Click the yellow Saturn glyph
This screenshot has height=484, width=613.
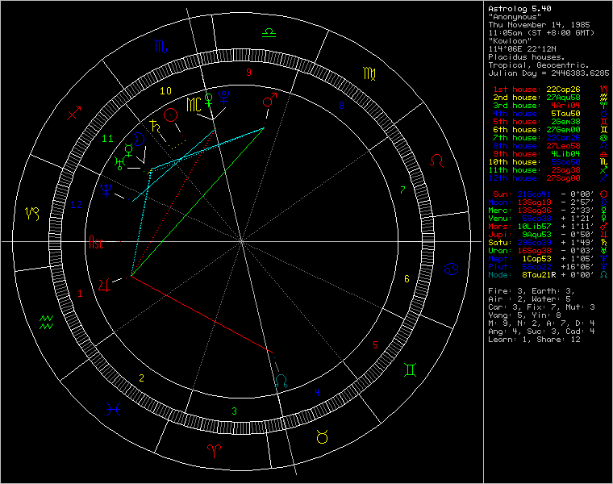point(152,124)
